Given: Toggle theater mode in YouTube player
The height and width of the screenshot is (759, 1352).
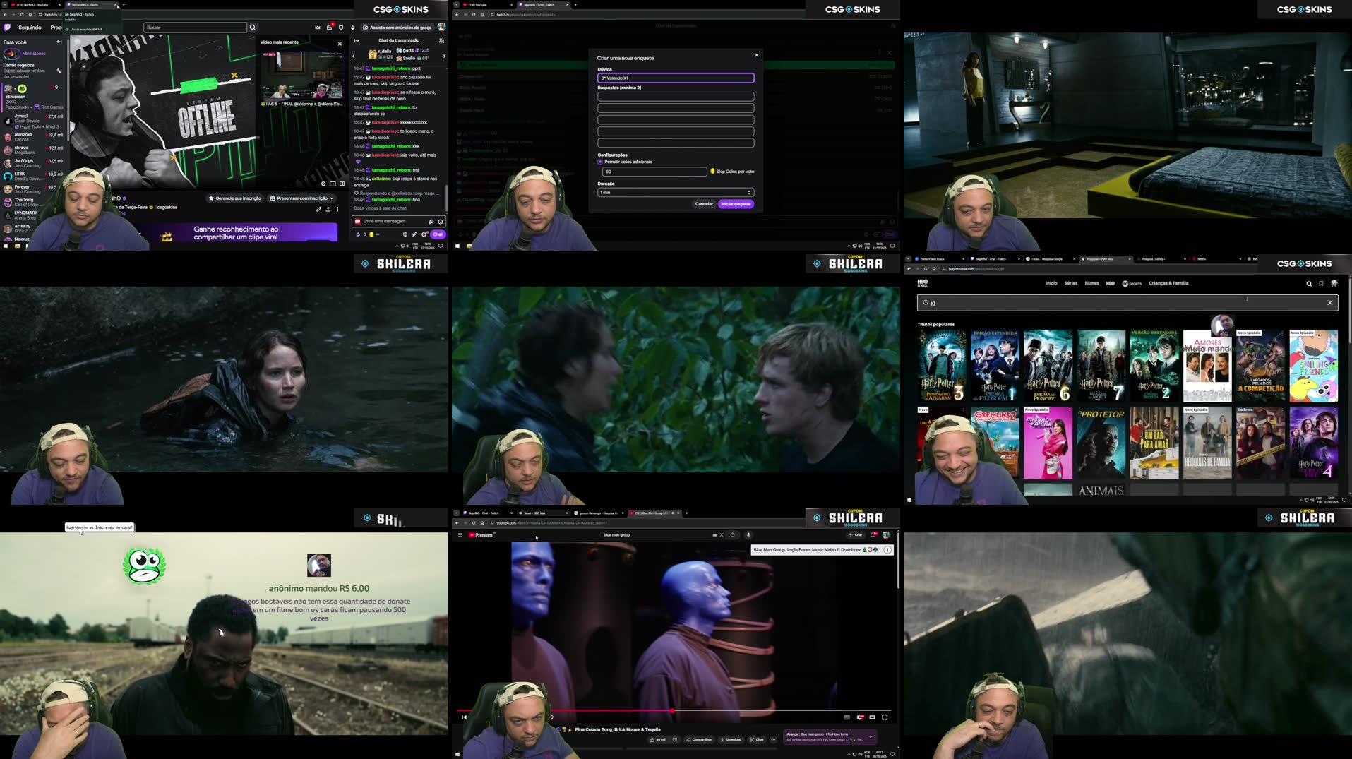Looking at the screenshot, I should tap(872, 717).
